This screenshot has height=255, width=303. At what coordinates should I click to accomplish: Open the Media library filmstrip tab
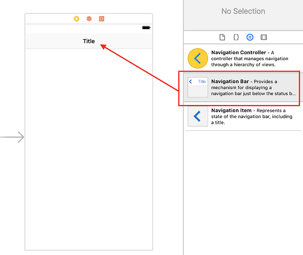264,37
